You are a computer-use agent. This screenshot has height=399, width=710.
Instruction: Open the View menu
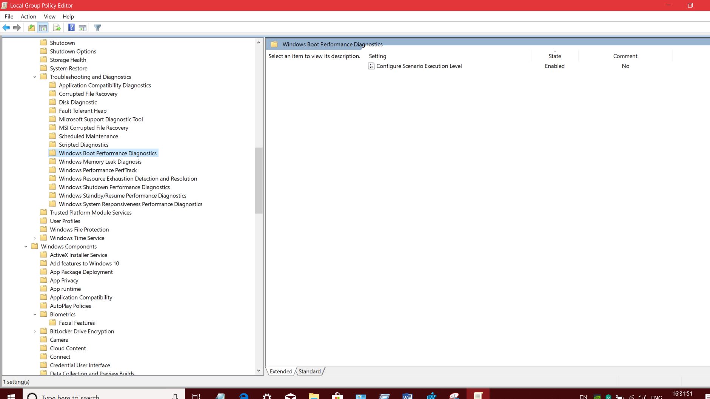click(49, 17)
